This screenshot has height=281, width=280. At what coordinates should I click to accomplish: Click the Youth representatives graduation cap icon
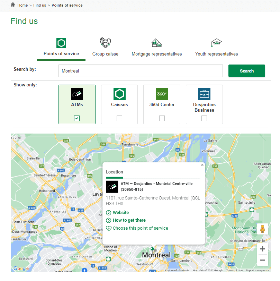(x=216, y=43)
